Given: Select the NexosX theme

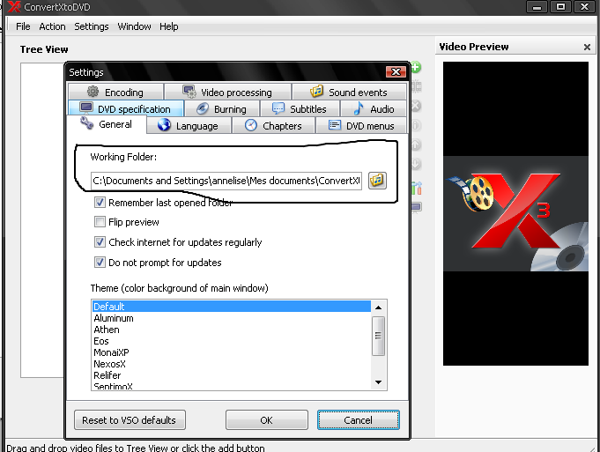Looking at the screenshot, I should tap(232, 364).
